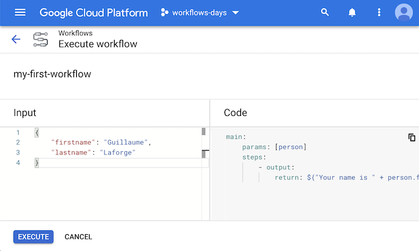
Task: Open the three-dot more options menu
Action: [379, 12]
